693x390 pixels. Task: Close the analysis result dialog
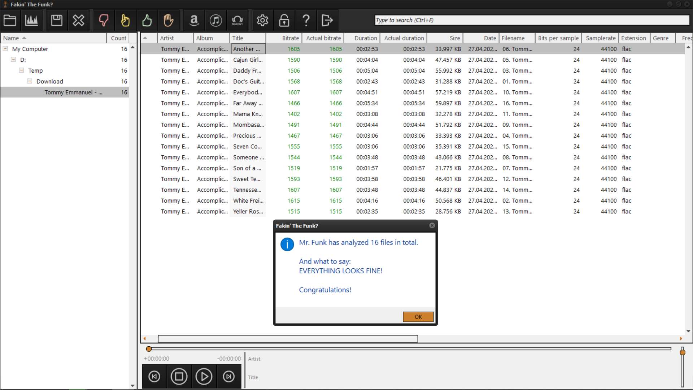[432, 225]
